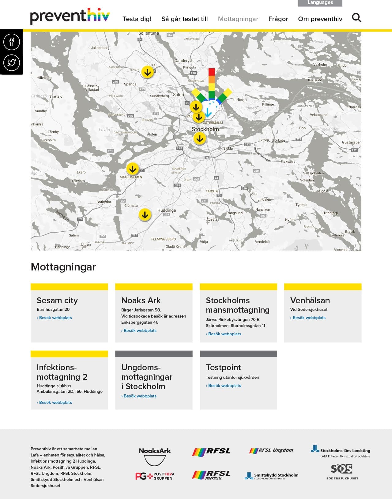Image resolution: width=392 pixels, height=499 pixels.
Task: Open the Languages dropdown
Action: [320, 3]
